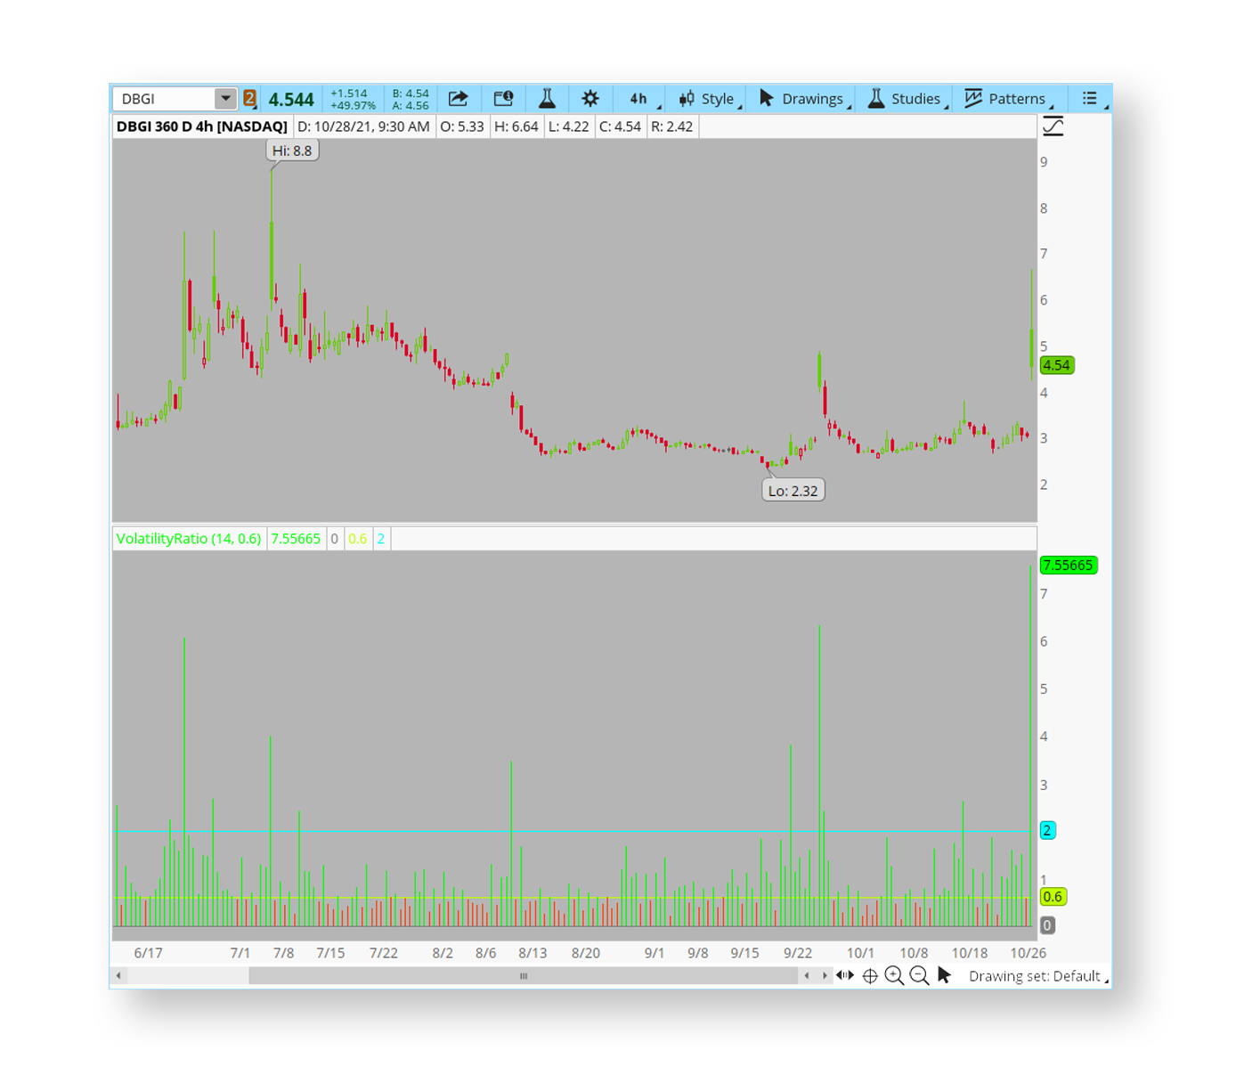Open the Drawings menu
Image resolution: width=1236 pixels, height=1083 pixels.
pyautogui.click(x=803, y=99)
